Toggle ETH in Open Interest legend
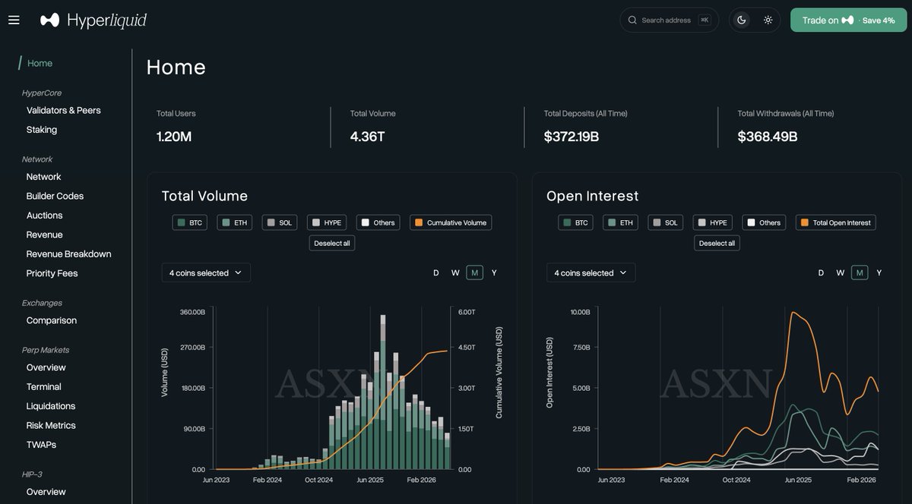The image size is (912, 504). [x=620, y=222]
